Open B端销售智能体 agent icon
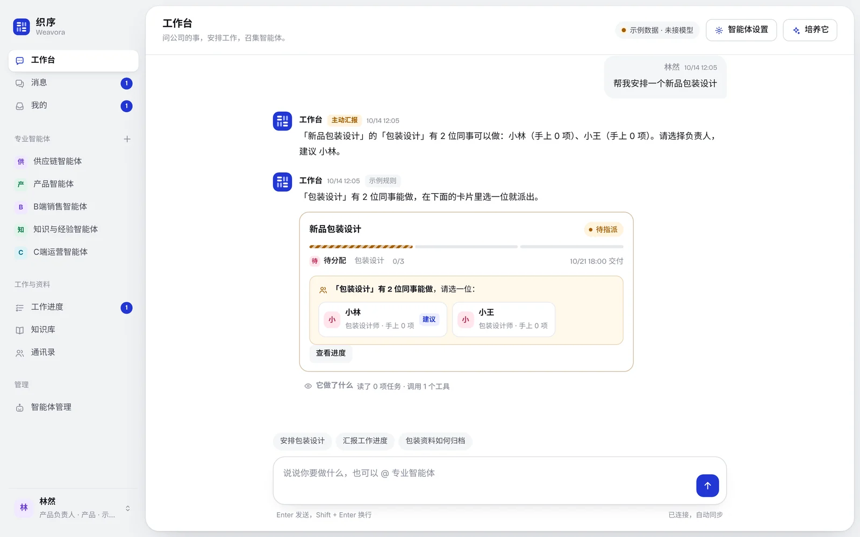 [x=21, y=207]
